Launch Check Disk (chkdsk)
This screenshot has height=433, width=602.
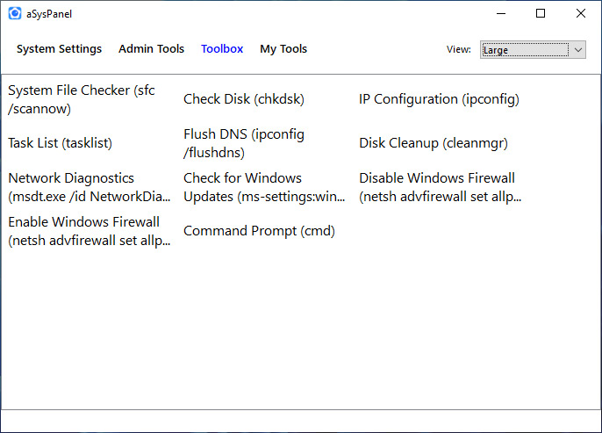coord(244,99)
